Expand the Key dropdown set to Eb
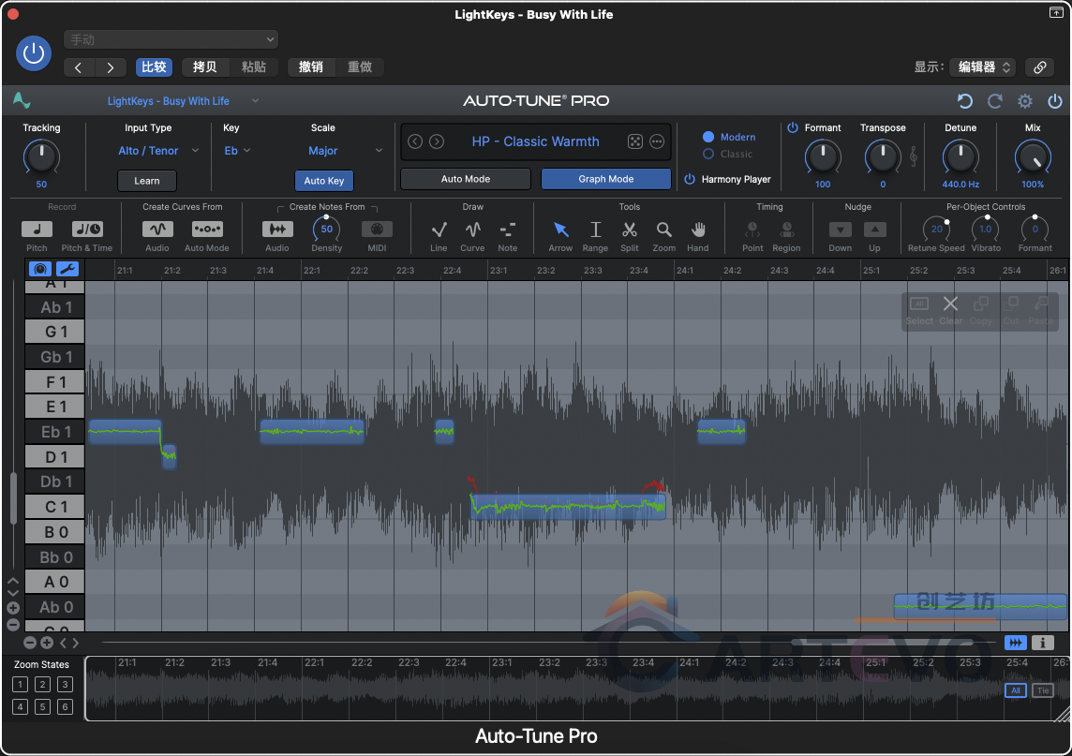The image size is (1072, 756). click(x=237, y=150)
